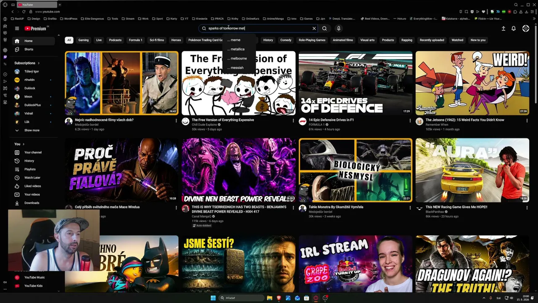Play the 'Biologický nesmysl' video thumbnail
Viewport: 538px width, 303px height.
tap(356, 170)
